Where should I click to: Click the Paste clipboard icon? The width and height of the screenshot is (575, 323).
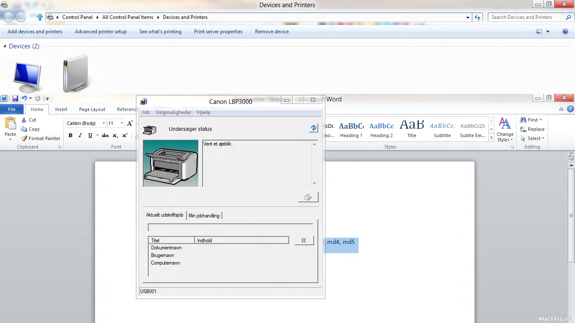coord(11,124)
